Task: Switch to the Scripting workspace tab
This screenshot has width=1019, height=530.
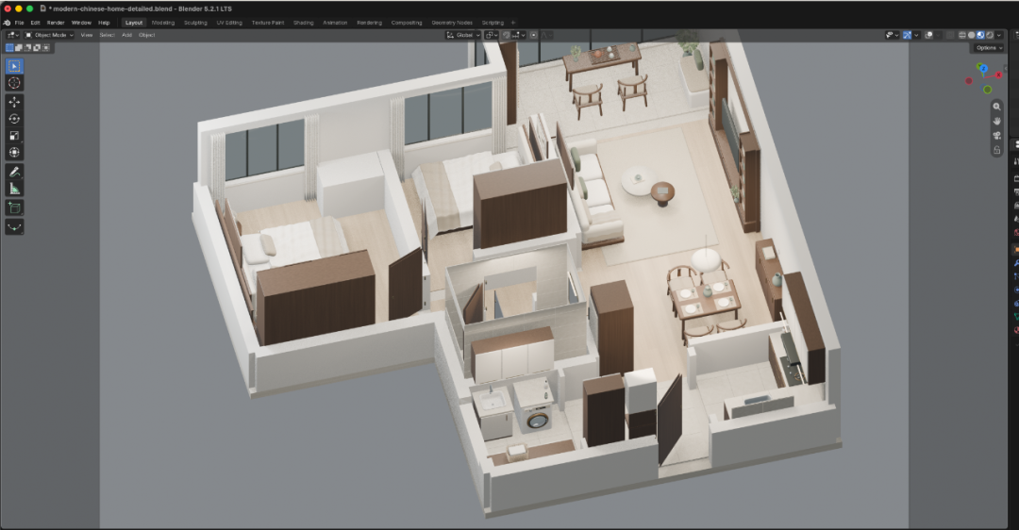Action: click(493, 22)
